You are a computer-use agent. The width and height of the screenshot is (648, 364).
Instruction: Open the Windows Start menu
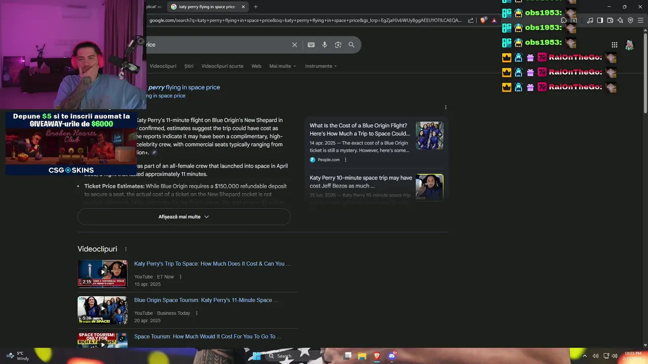pyautogui.click(x=257, y=356)
